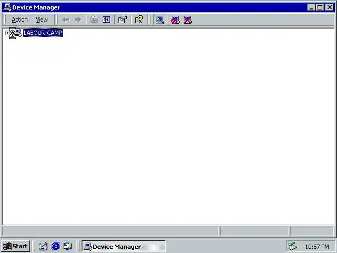Launch Internet Explorer from quick launch
Viewport: 337px width, 253px height.
pos(56,246)
